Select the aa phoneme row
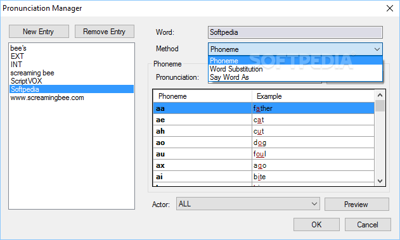This screenshot has height=240, width=400. click(x=264, y=108)
